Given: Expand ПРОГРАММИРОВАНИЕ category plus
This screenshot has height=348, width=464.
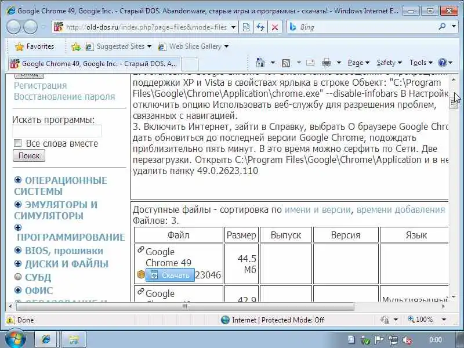Looking at the screenshot, I should [18, 227].
